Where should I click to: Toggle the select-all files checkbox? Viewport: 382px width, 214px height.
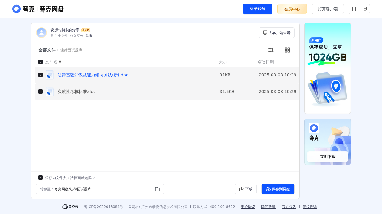tap(41, 62)
